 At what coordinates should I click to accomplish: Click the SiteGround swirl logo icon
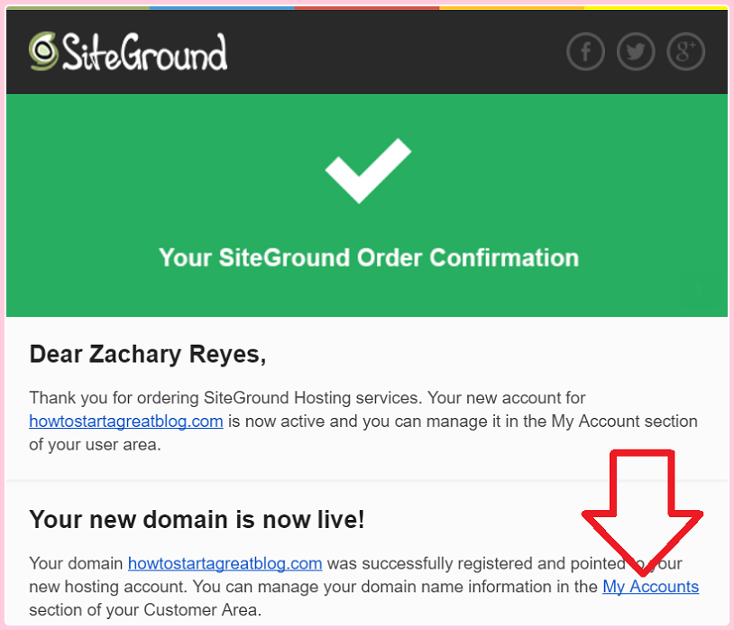click(43, 51)
